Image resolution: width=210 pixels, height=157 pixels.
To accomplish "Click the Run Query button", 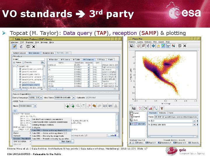I will tap(66, 142).
